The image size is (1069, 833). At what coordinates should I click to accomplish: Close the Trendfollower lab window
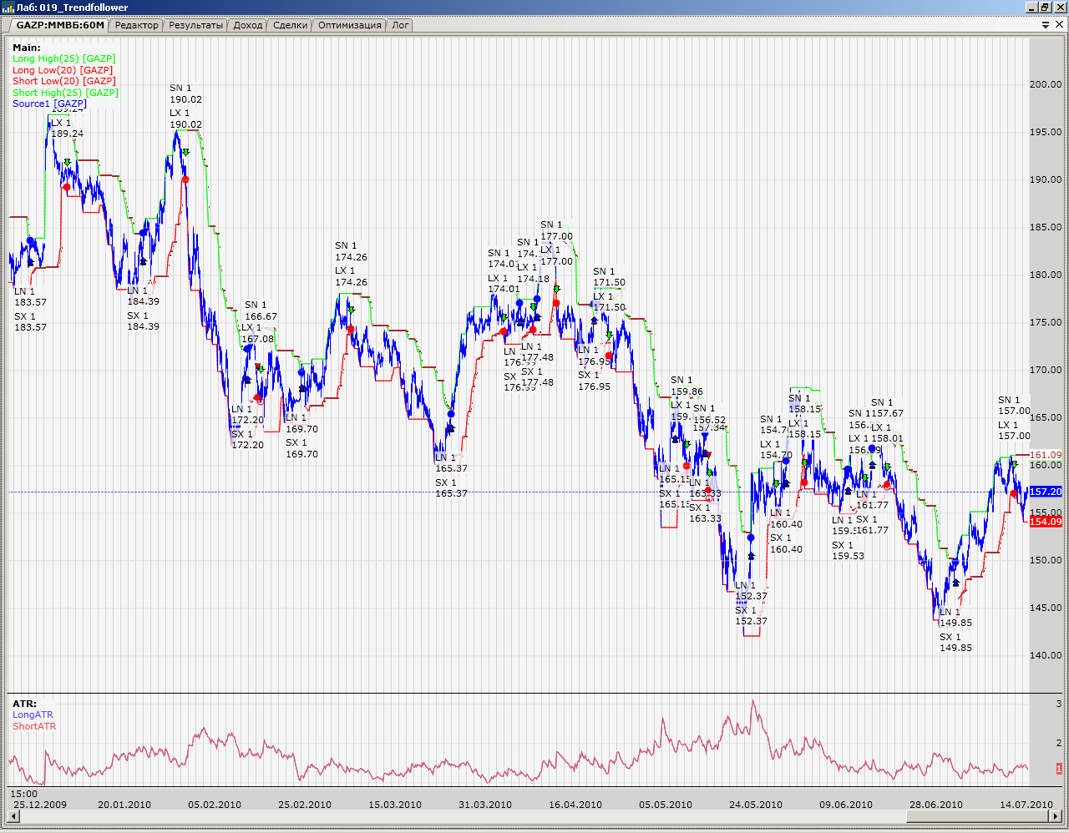1060,8
